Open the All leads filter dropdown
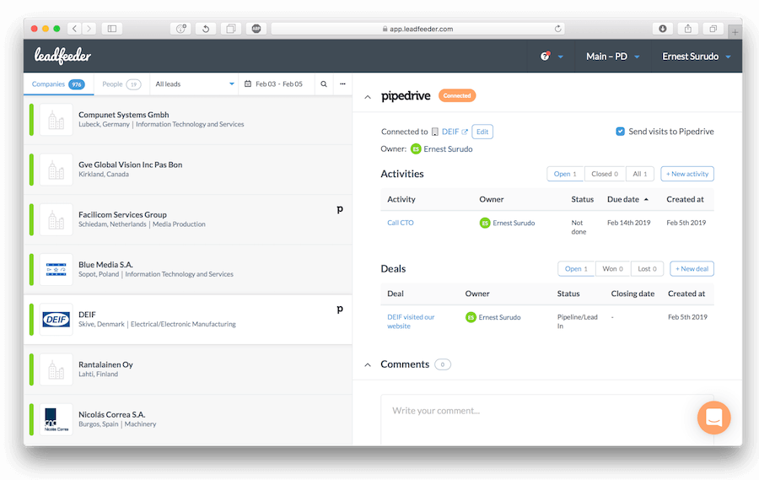The width and height of the screenshot is (759, 480). click(195, 84)
